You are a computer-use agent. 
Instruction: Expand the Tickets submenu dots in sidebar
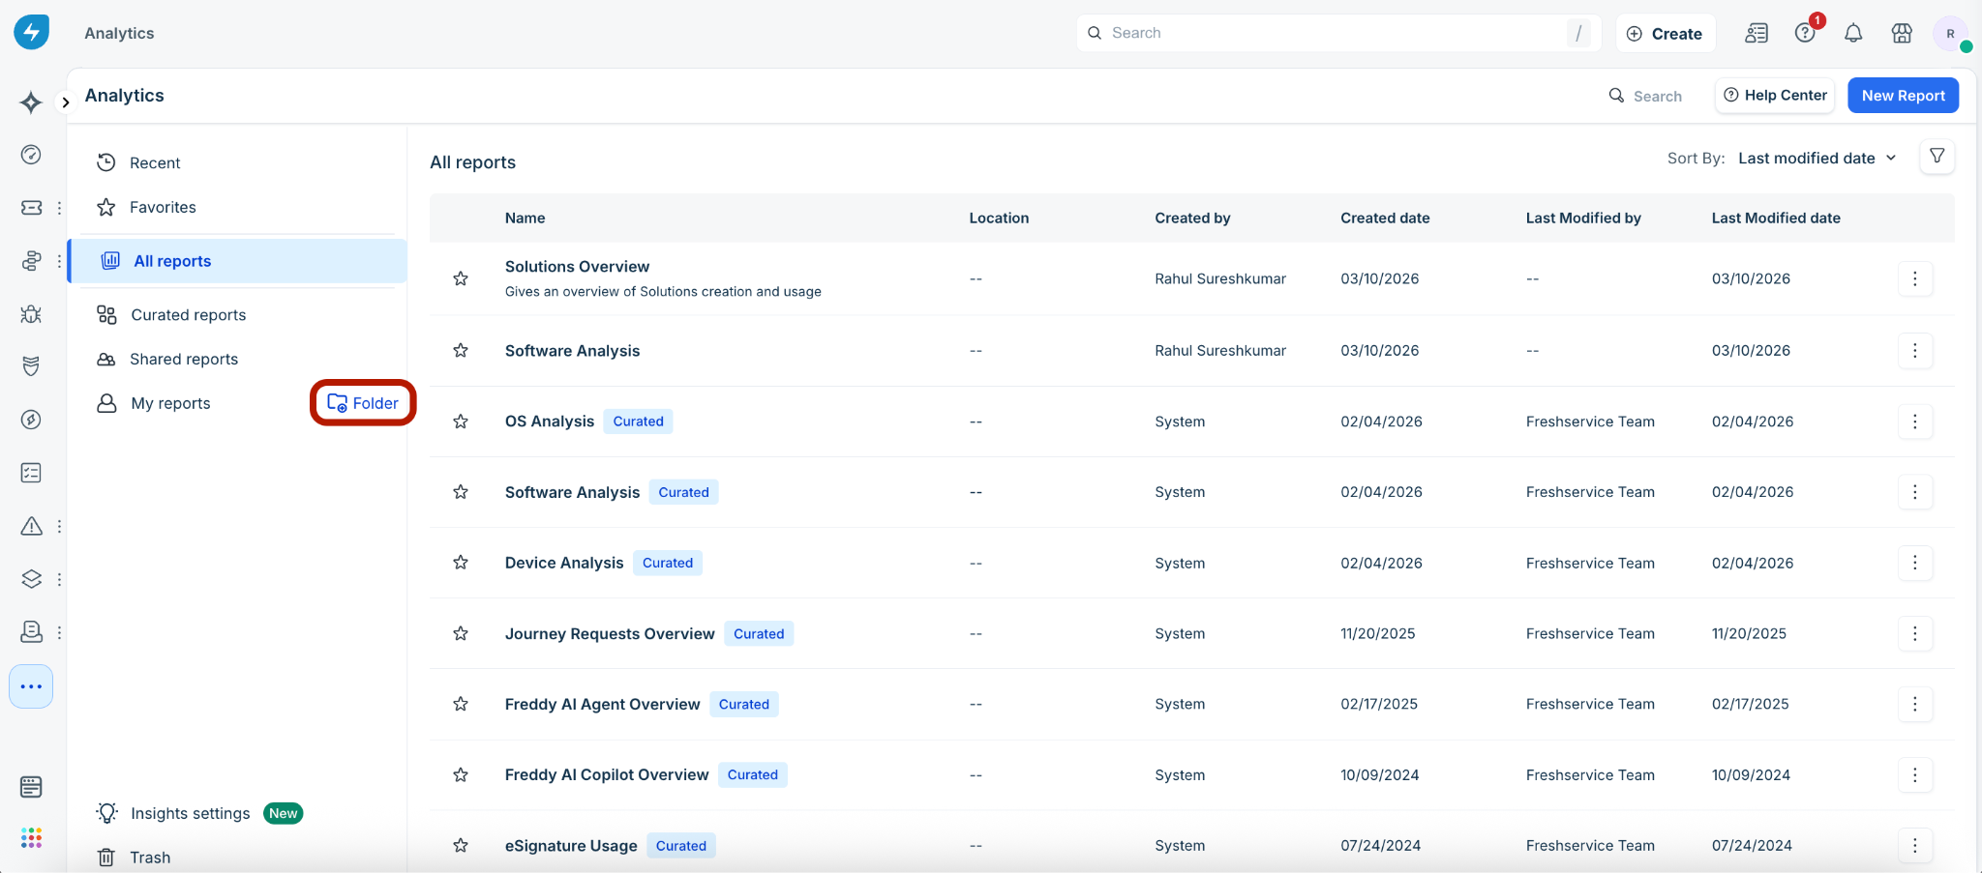click(x=59, y=208)
